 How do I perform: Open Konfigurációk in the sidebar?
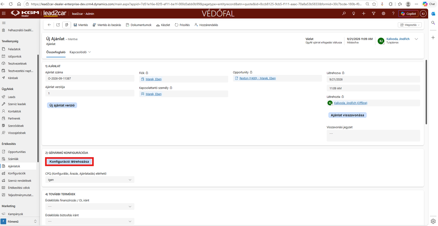tap(17, 173)
